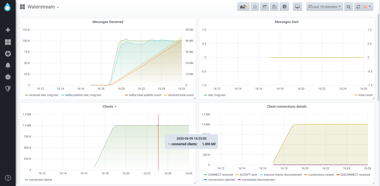Click the purple overloaded disconnected color swatch
380x186 pixels.
pyautogui.click(x=239, y=180)
